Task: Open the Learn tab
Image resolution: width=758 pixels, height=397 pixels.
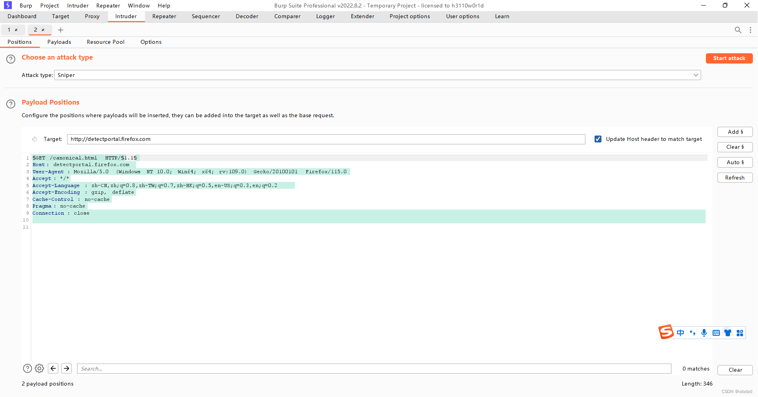Action: click(x=502, y=16)
